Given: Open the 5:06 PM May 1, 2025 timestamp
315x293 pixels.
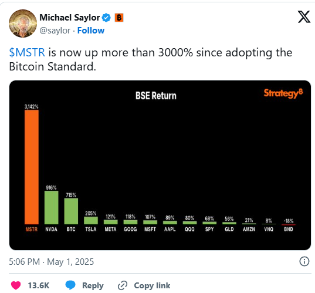Looking at the screenshot, I should 52,262.
